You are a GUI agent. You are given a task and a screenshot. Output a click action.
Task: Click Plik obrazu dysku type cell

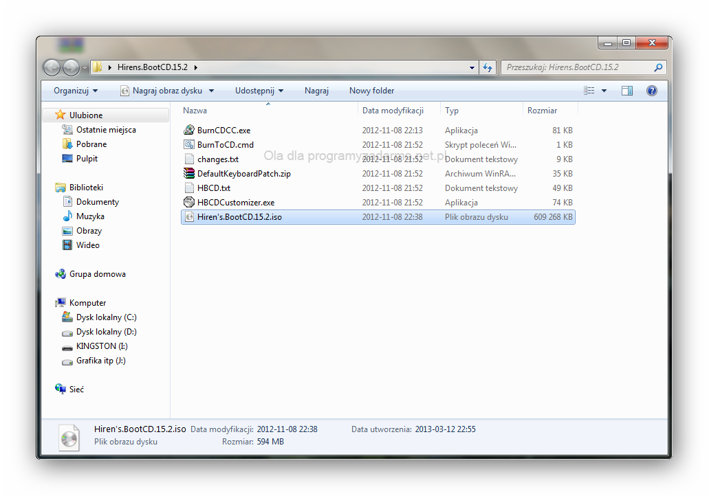click(476, 217)
